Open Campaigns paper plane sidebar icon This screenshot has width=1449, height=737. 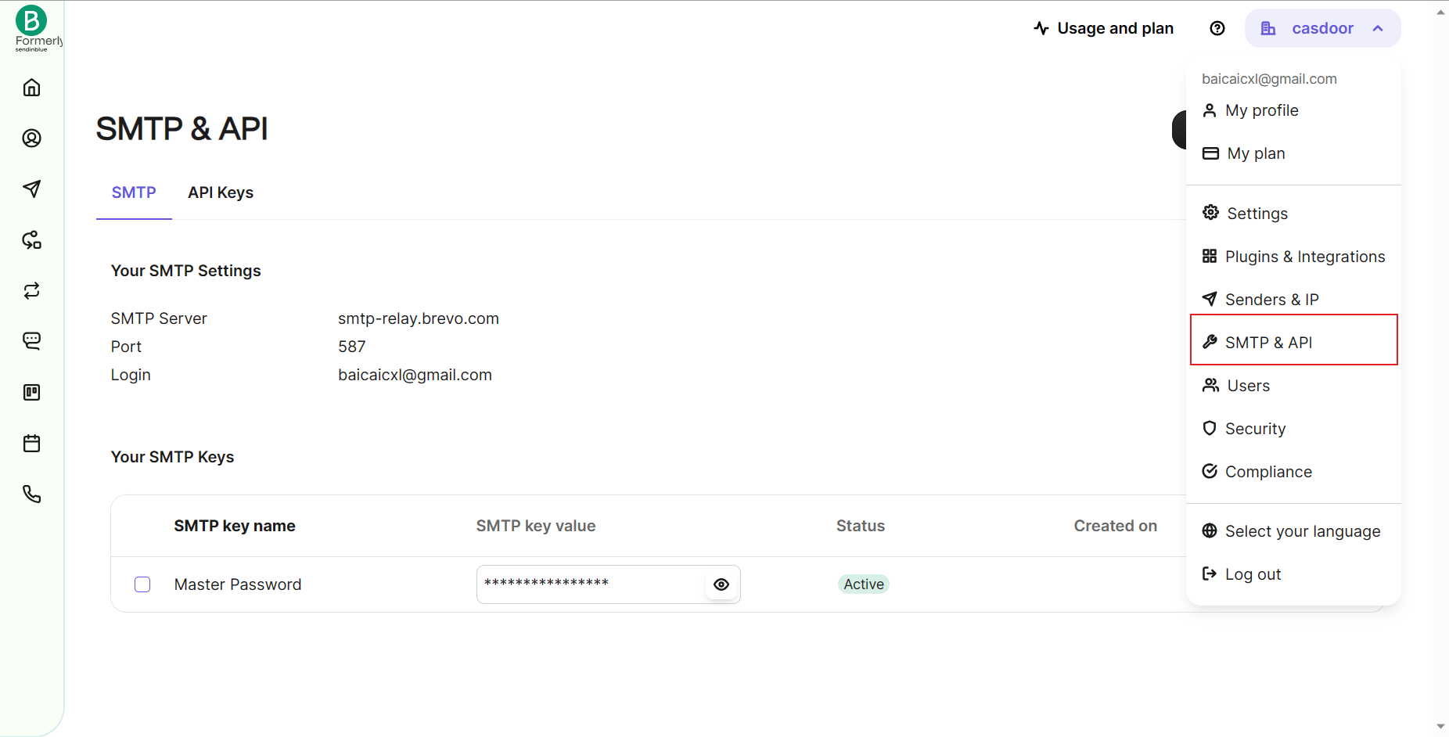31,189
